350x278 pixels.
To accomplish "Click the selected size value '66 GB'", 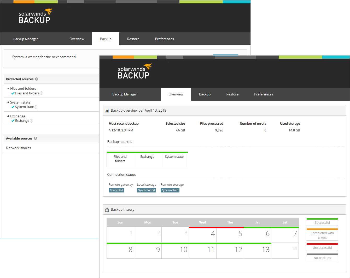I will 180,130.
